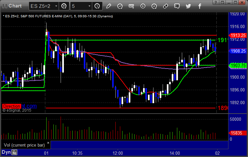
Task: Select the red 15835 volume marker
Action: 238,133
